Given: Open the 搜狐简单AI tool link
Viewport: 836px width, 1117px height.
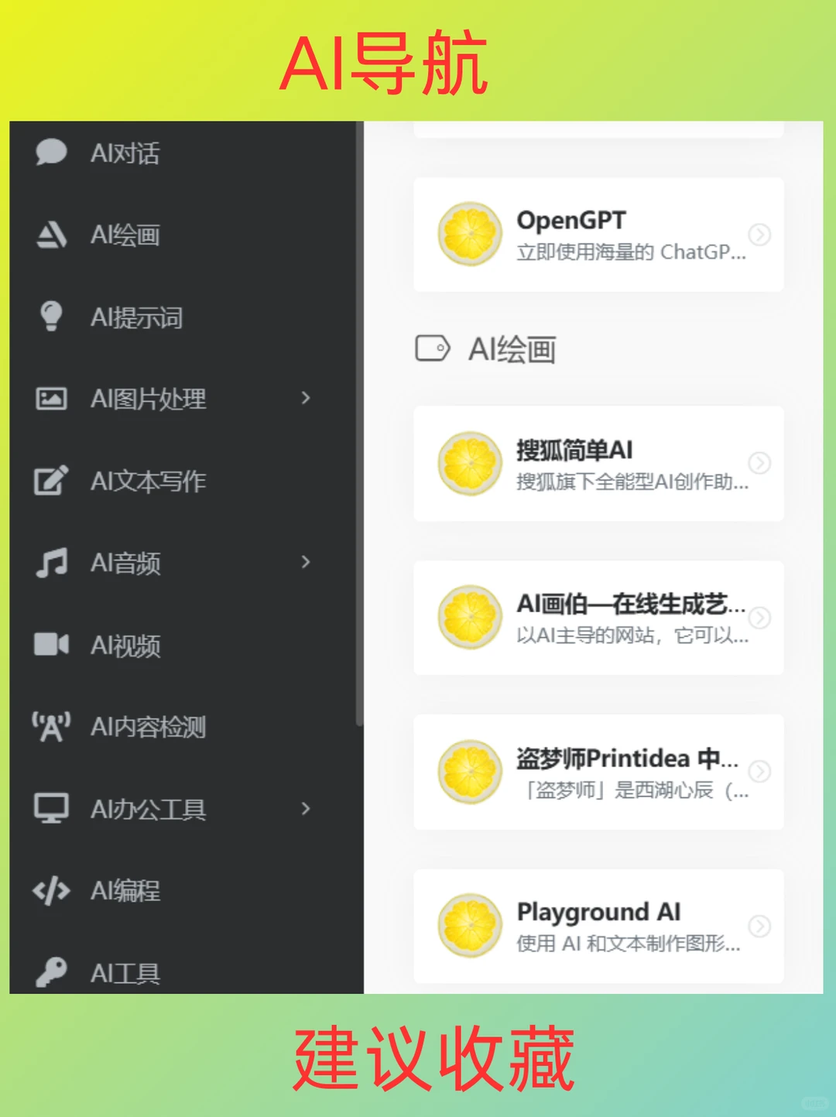Looking at the screenshot, I should tap(599, 464).
